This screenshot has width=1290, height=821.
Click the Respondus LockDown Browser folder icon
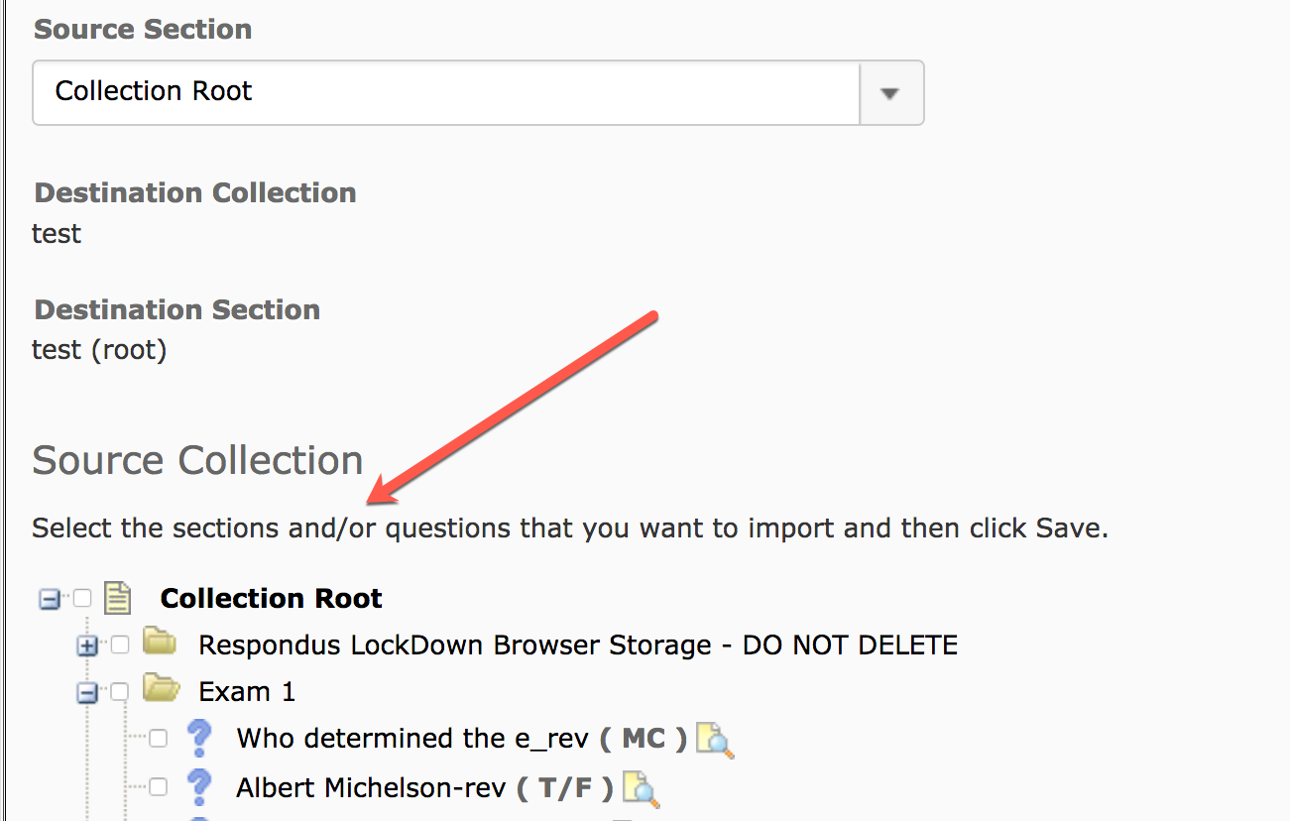point(159,643)
